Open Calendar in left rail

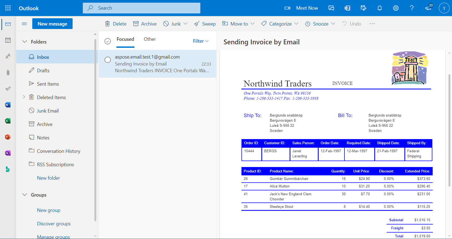click(x=8, y=40)
